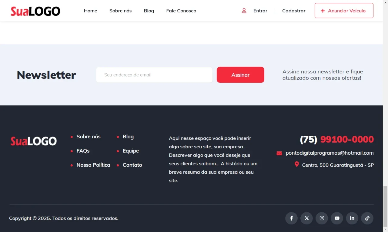Focus the Seu endereço de email field
Screen dimensions: 388x232
pyautogui.click(x=154, y=75)
